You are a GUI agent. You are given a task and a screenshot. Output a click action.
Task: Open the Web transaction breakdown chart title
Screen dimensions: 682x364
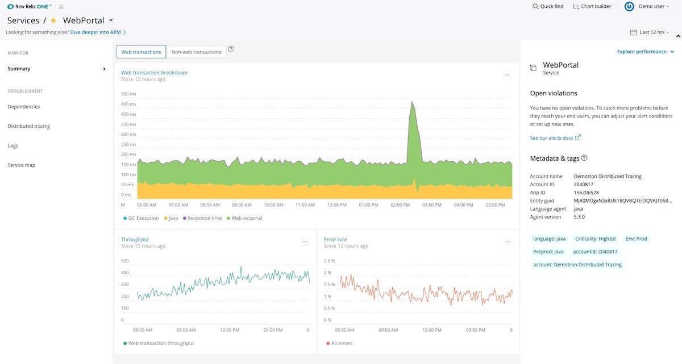click(x=154, y=73)
